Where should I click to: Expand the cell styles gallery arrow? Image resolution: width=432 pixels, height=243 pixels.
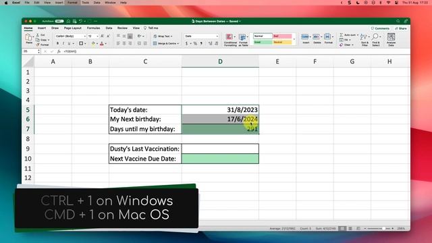[x=294, y=39]
